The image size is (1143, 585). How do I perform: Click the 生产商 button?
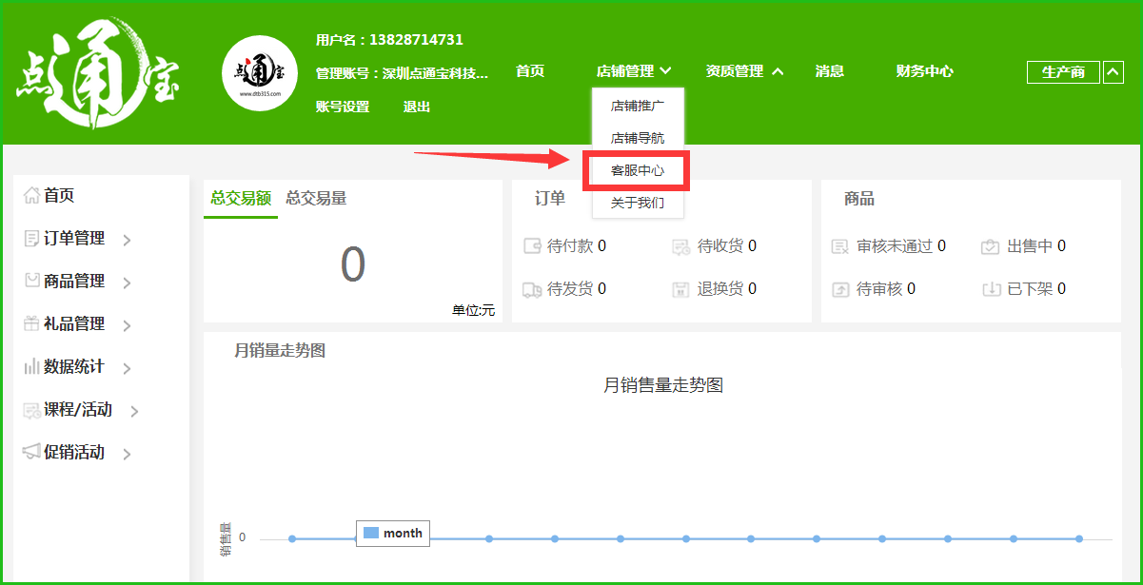pos(1063,72)
